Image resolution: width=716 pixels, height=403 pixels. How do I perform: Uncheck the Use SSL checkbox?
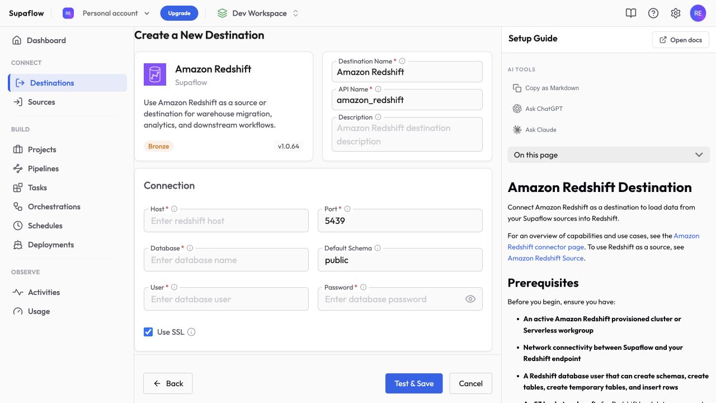148,332
